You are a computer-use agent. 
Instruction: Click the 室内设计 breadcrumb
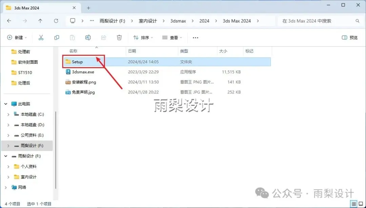[148, 21]
